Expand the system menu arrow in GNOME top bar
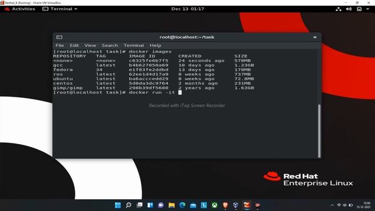Image resolution: width=375 pixels, height=211 pixels. (x=367, y=9)
